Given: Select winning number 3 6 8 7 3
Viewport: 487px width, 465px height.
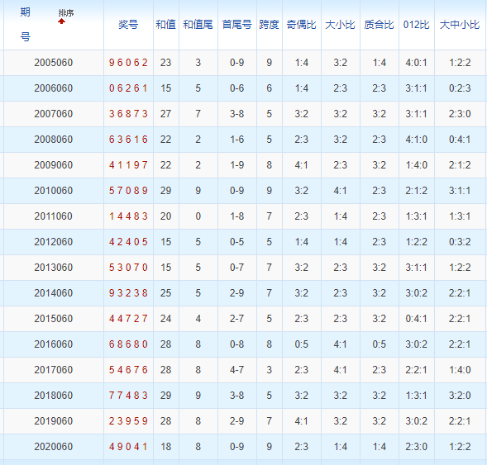Looking at the screenshot, I should [x=128, y=114].
